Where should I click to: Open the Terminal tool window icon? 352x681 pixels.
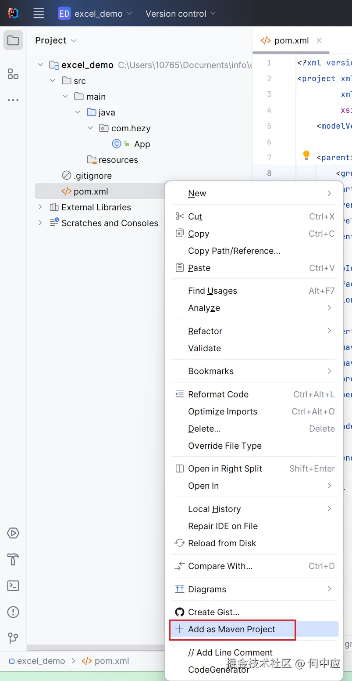[x=13, y=586]
